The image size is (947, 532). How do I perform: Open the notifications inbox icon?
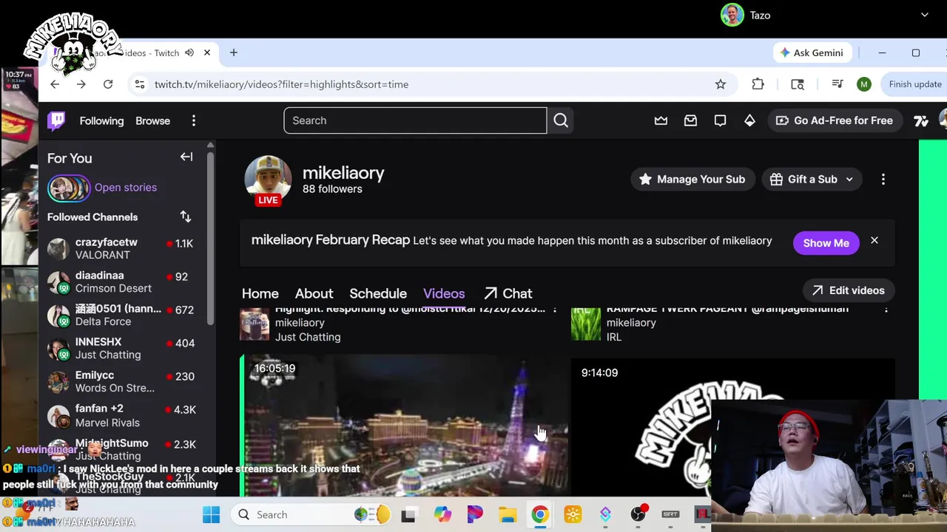tap(690, 120)
